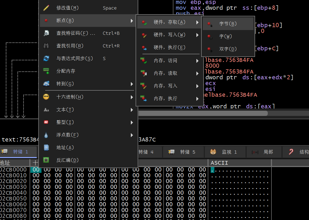The width and height of the screenshot is (309, 220).
Task: Click address 02CB0080 in dump
Action: (13, 216)
